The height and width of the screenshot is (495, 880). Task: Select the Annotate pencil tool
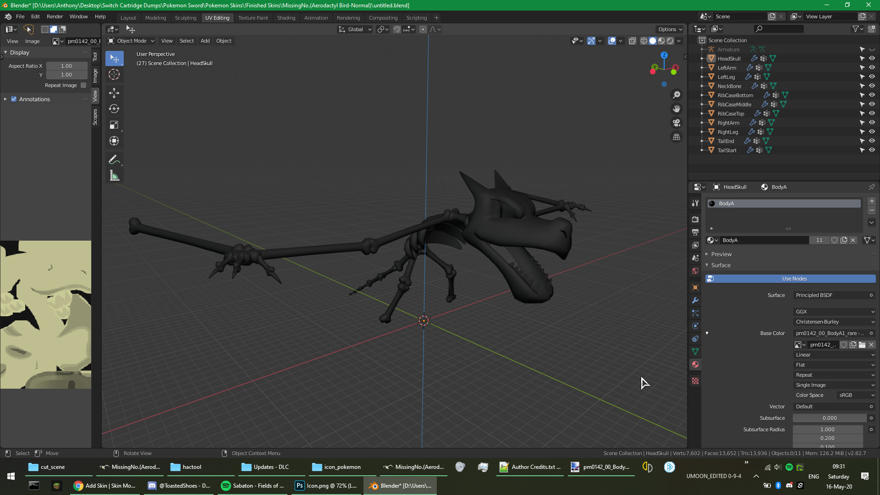click(114, 159)
